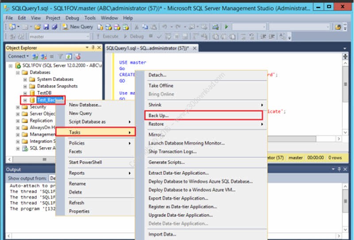
Task: Click the SQL1FOV server icon
Action: point(18,65)
